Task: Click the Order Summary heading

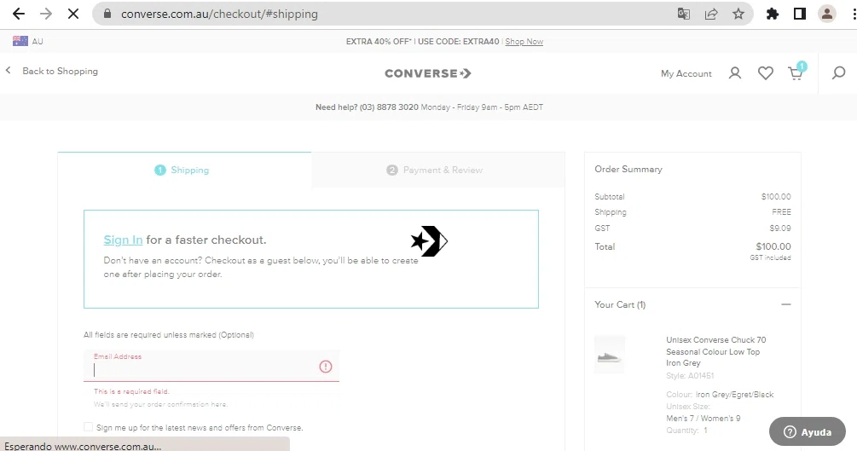Action: coord(628,170)
